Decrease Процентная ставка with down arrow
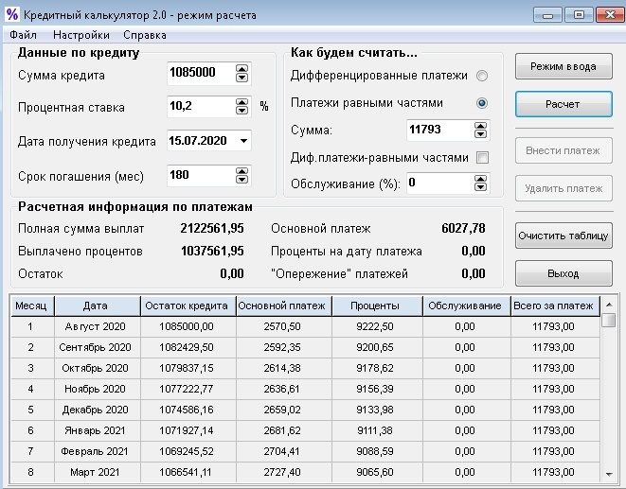This screenshot has height=489, width=626. click(x=241, y=111)
